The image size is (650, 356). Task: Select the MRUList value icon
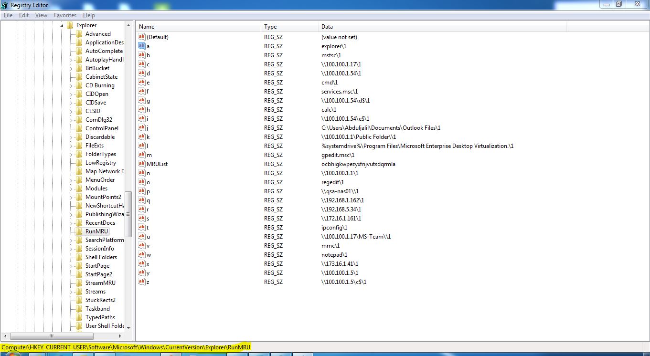pos(141,164)
